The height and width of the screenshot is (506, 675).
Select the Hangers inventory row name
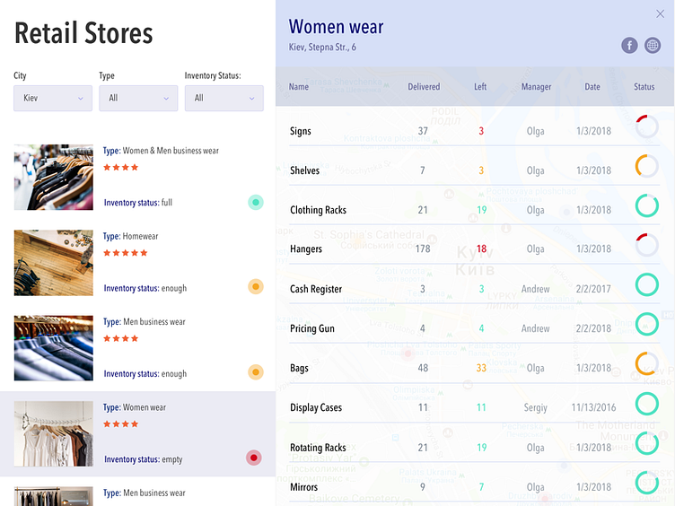[306, 249]
